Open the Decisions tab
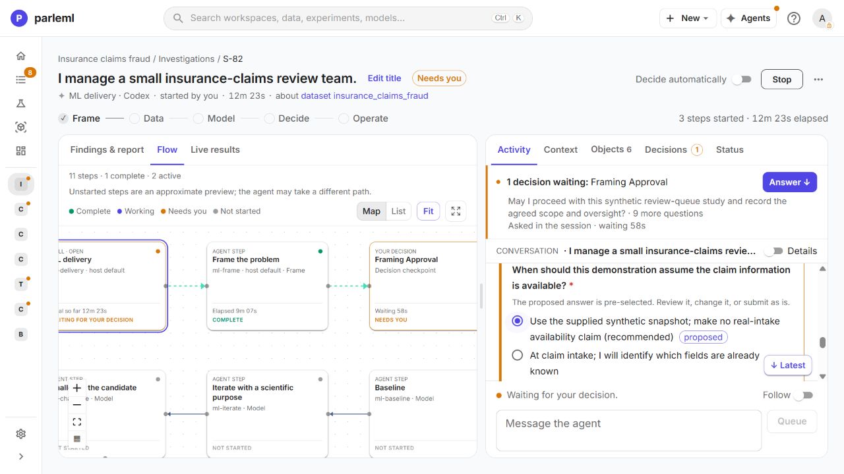This screenshot has width=844, height=474. (673, 150)
